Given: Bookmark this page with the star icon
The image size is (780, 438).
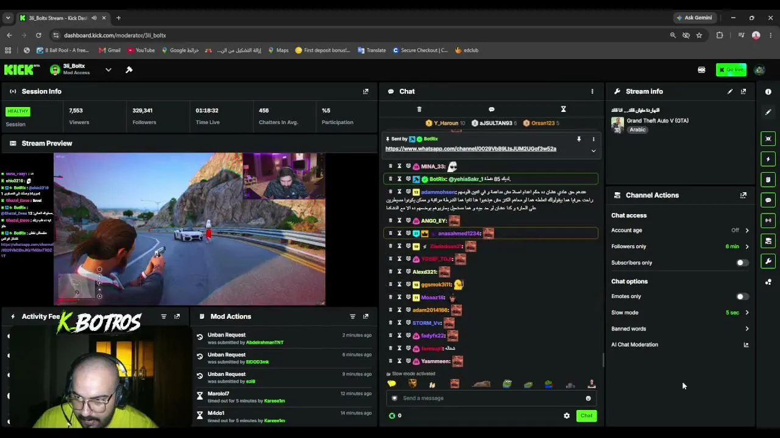Looking at the screenshot, I should click(699, 35).
